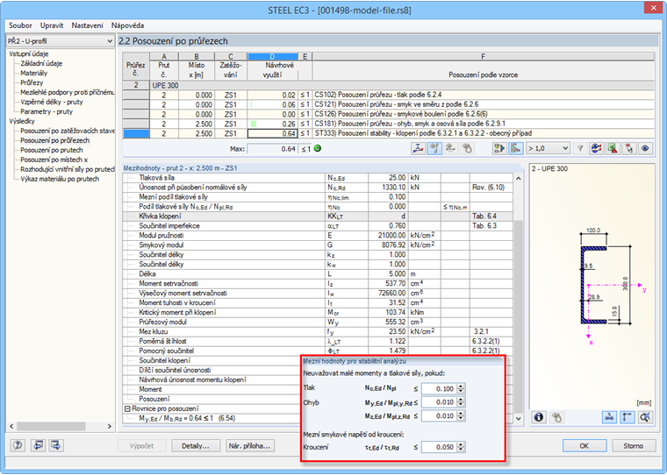
Task: Open the Nápověda menu
Action: click(x=127, y=25)
